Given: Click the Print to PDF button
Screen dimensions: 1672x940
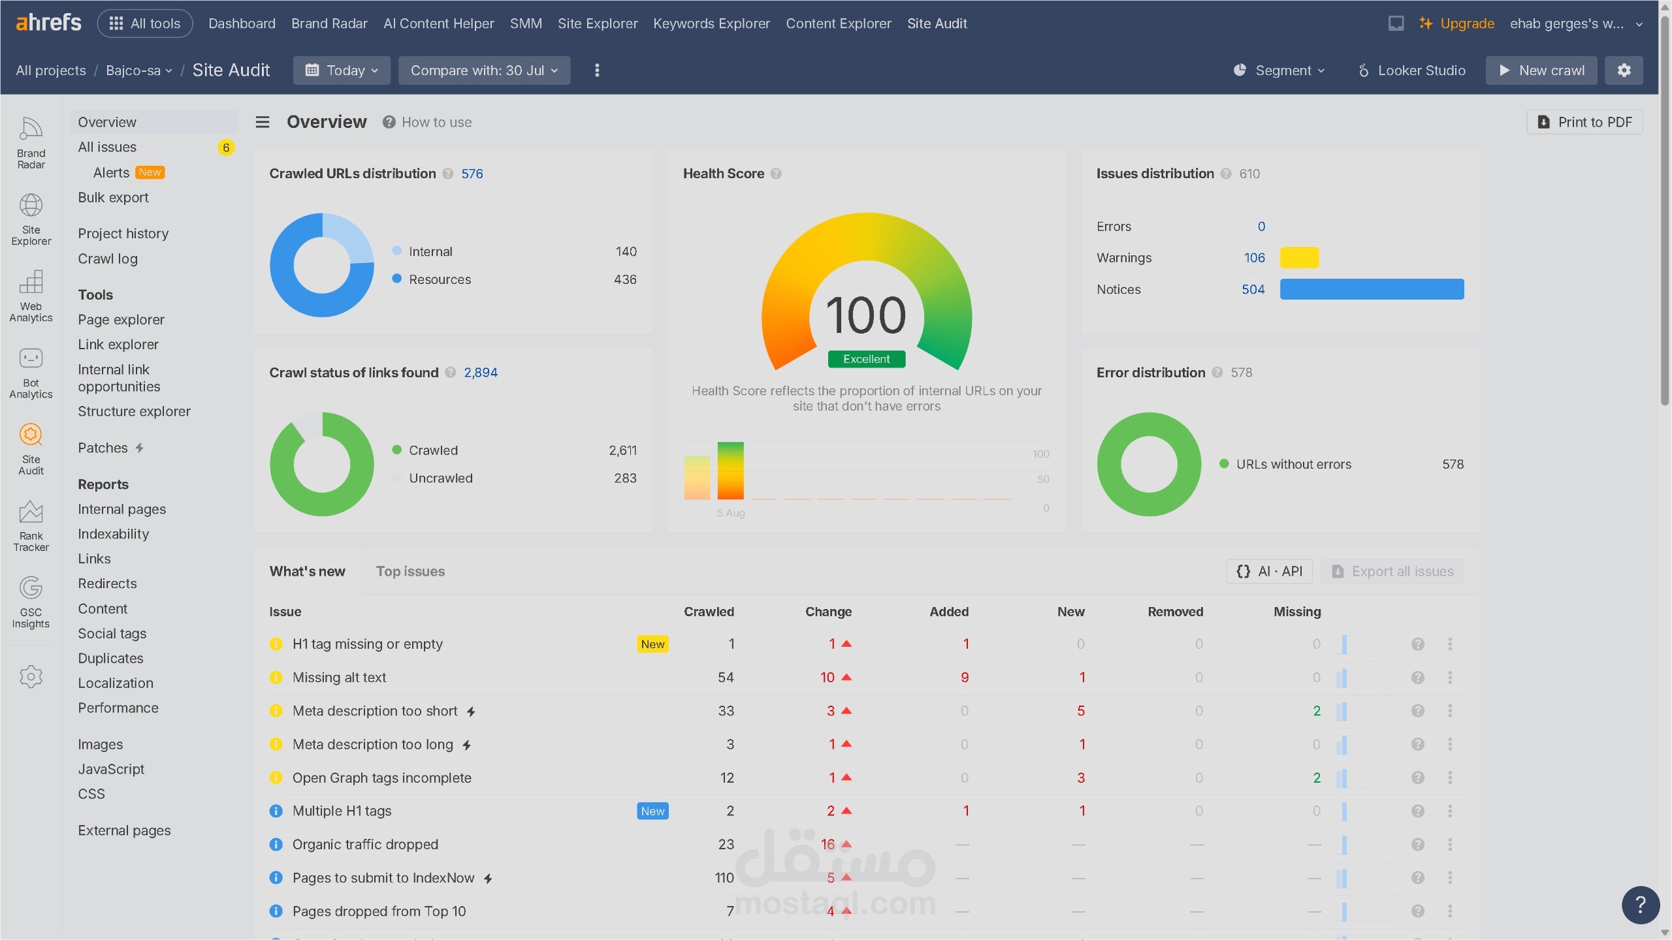Looking at the screenshot, I should pyautogui.click(x=1584, y=122).
